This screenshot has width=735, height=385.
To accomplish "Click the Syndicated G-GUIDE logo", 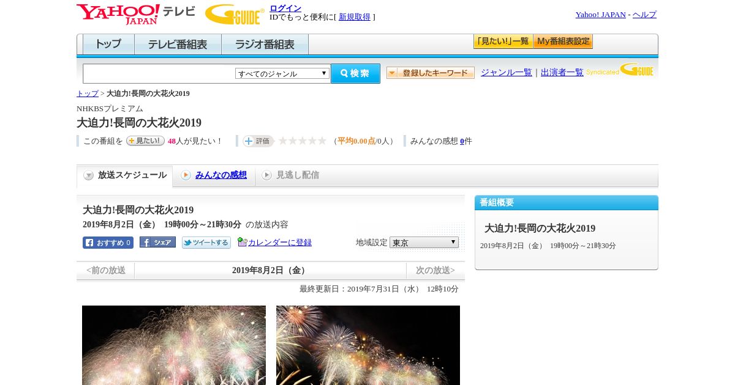I will coord(620,70).
